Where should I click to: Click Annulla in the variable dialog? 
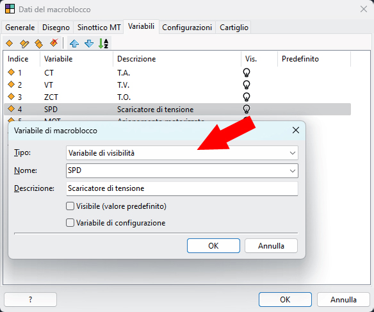point(271,245)
